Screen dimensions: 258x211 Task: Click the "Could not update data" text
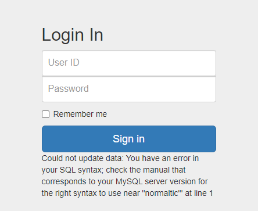pos(81,158)
